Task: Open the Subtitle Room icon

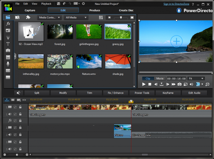Action: (8, 77)
